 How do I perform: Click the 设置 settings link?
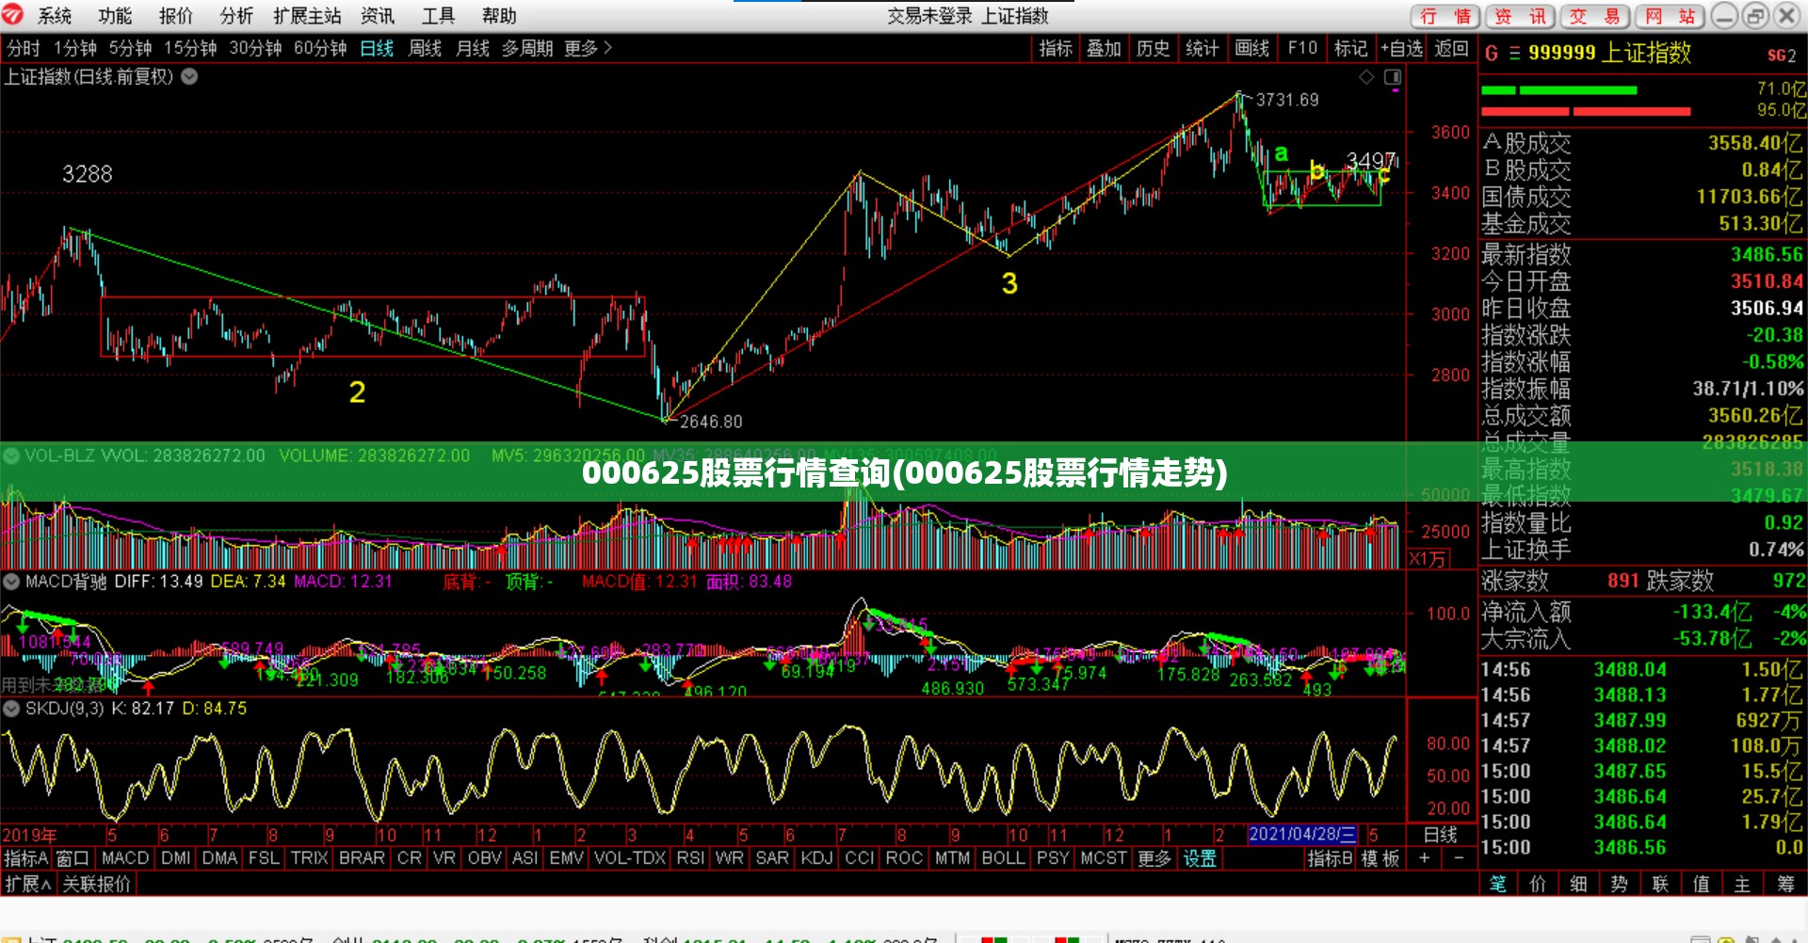[x=1200, y=858]
